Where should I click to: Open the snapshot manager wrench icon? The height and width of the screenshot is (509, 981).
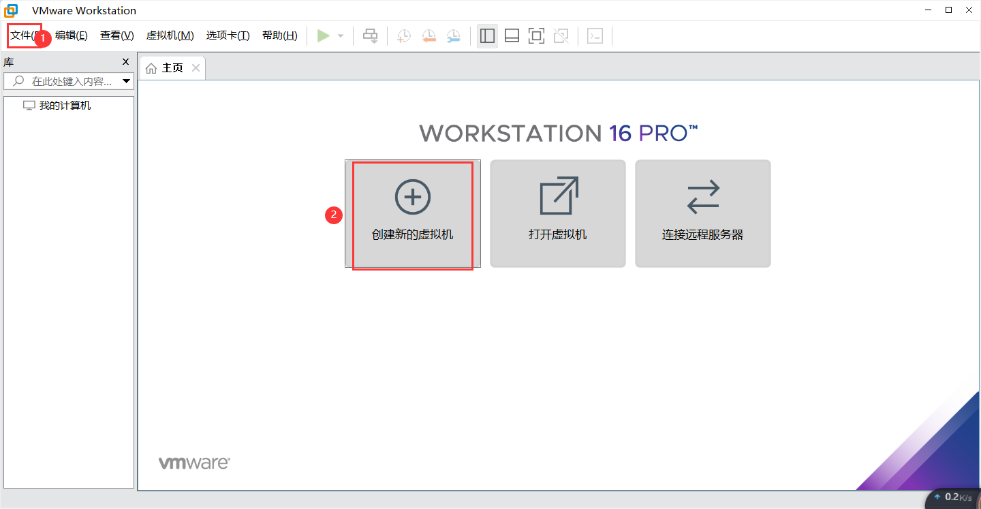coord(454,36)
